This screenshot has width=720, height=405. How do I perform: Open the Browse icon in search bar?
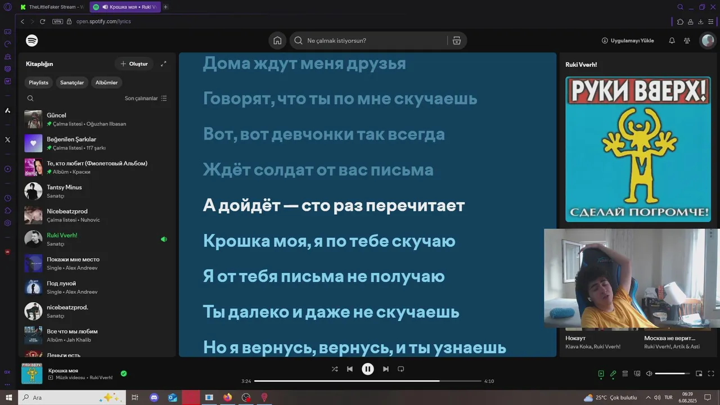point(456,40)
